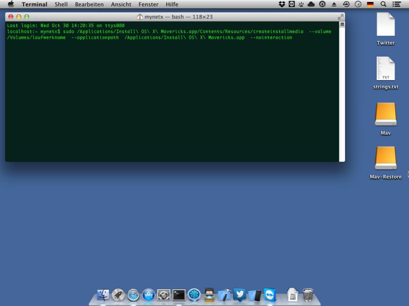
Task: Click the clock menu bar icon
Action: (x=358, y=5)
